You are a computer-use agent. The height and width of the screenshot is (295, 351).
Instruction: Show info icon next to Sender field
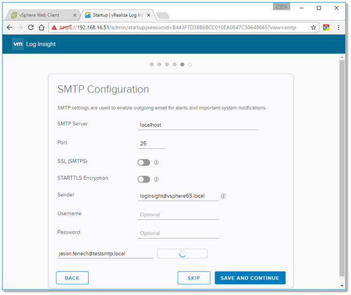tap(223, 196)
